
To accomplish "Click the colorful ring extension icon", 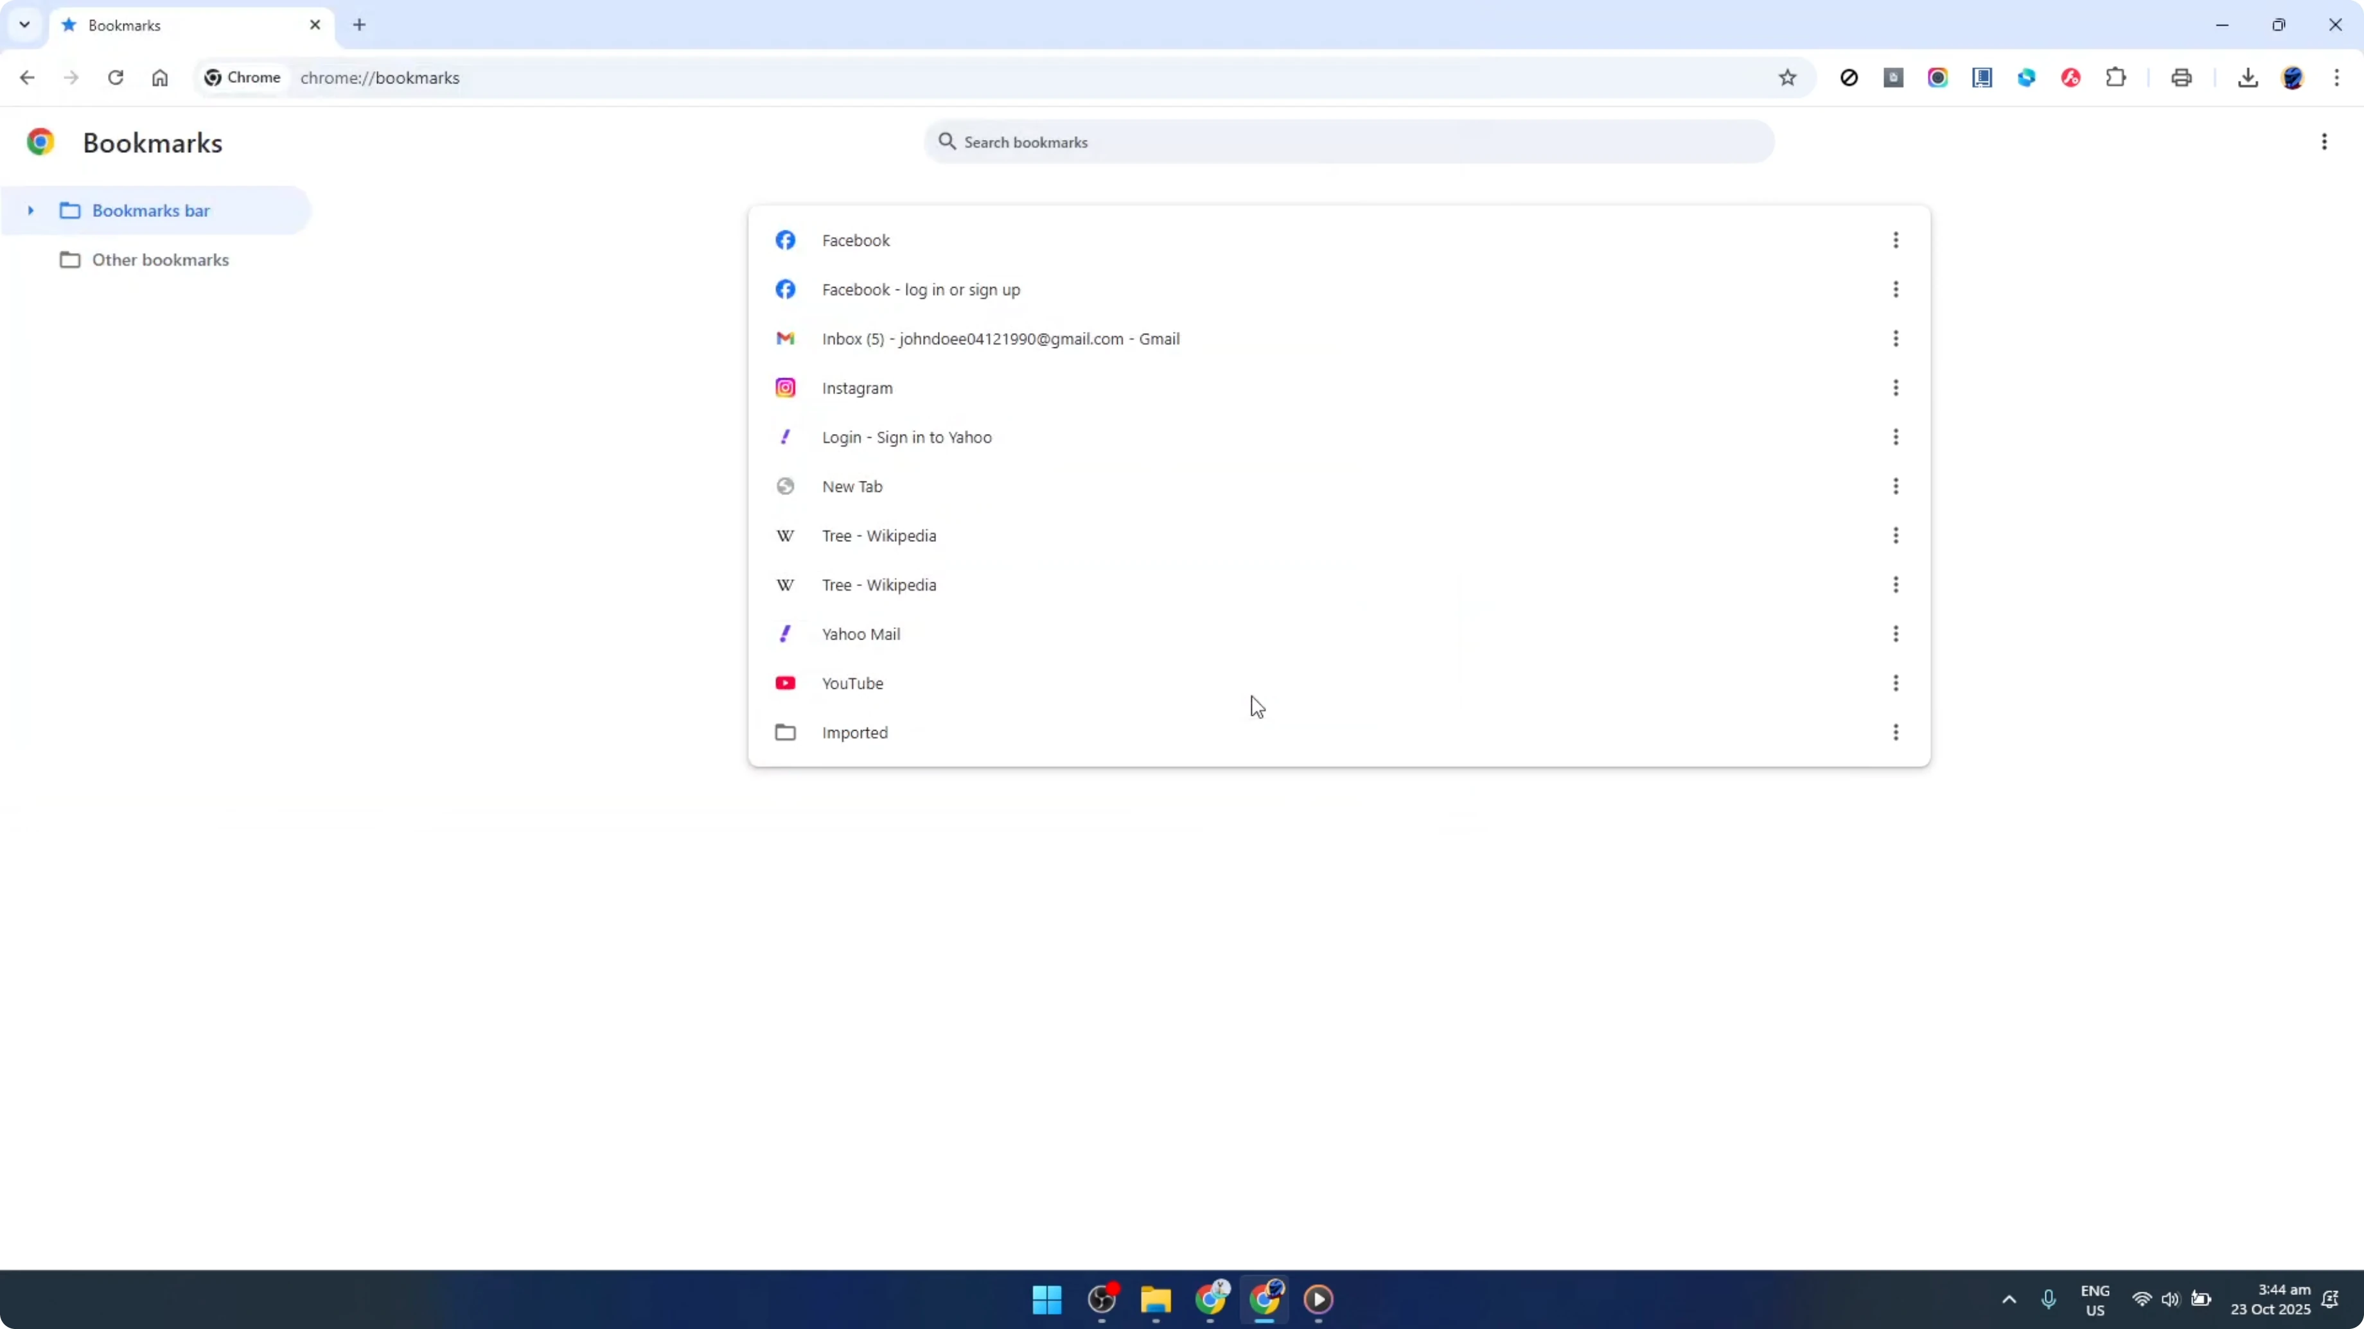I will click(1937, 78).
